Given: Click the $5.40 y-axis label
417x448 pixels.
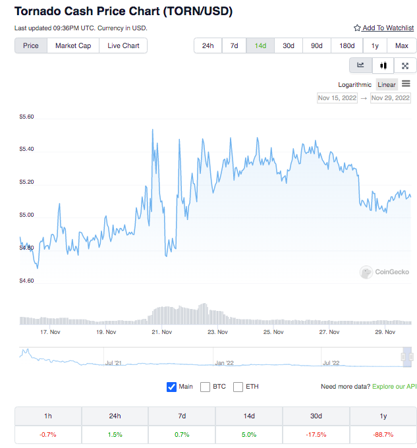Looking at the screenshot, I should (x=26, y=149).
